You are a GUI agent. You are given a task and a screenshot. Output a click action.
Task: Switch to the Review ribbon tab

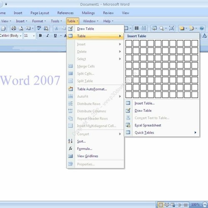(108, 13)
